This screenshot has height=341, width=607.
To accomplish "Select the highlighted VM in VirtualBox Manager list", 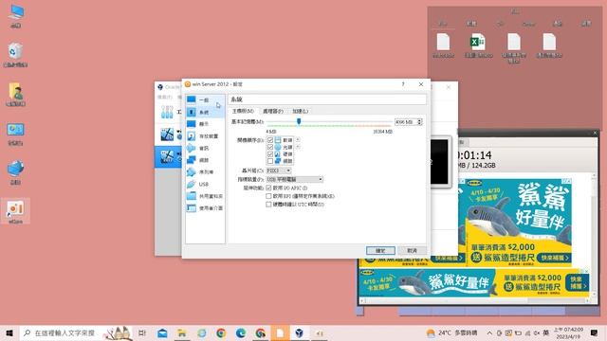I will point(169,157).
